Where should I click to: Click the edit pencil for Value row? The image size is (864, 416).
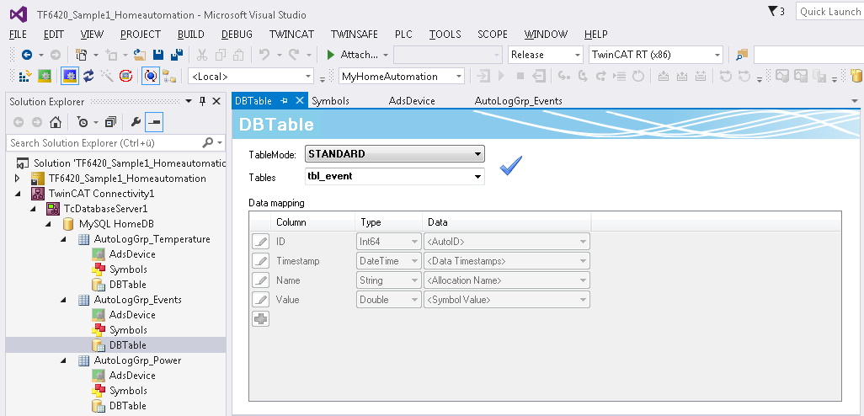[x=260, y=299]
